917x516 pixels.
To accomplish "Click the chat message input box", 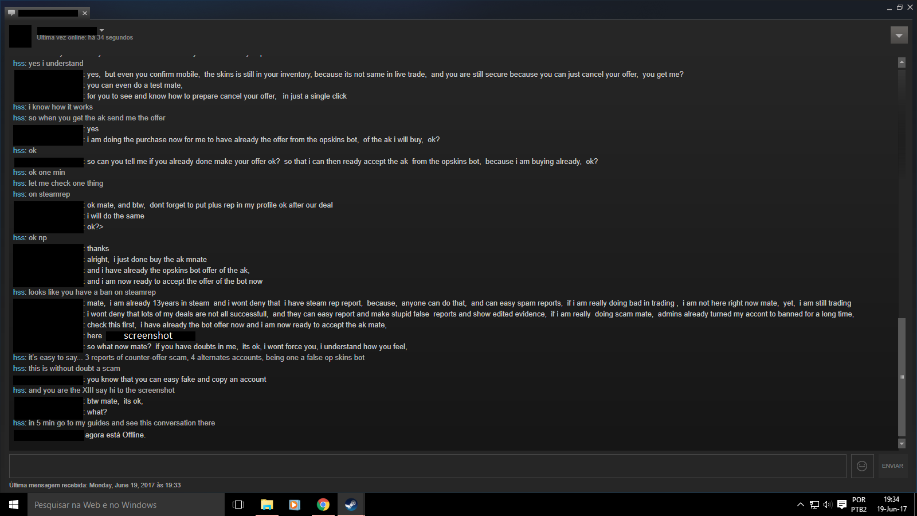I will click(428, 466).
